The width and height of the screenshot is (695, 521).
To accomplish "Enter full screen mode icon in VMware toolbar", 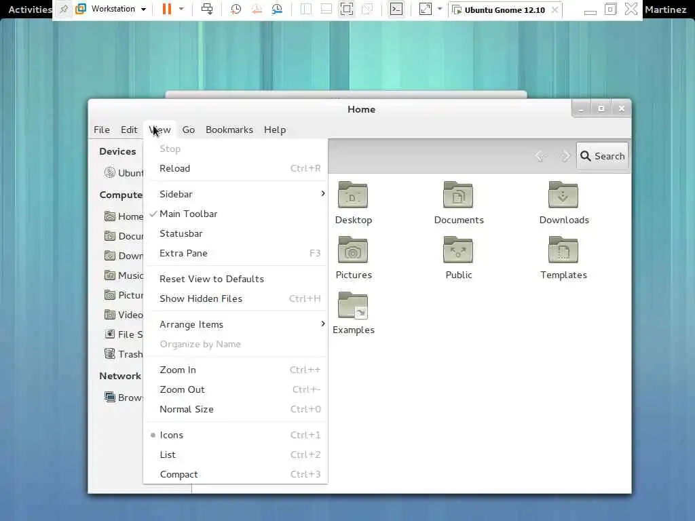I will pyautogui.click(x=347, y=9).
